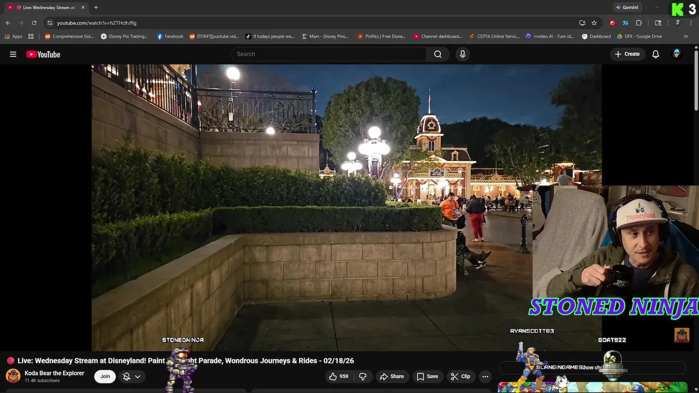This screenshot has height=393, width=699.
Task: Share the video
Action: coord(392,376)
